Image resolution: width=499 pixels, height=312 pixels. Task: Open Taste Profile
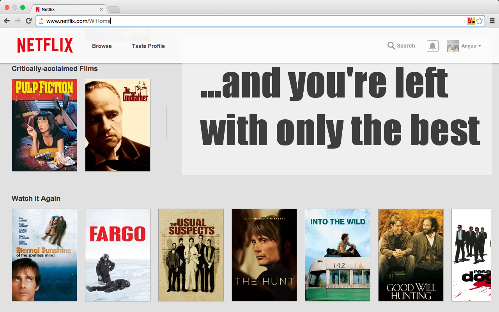click(x=148, y=46)
